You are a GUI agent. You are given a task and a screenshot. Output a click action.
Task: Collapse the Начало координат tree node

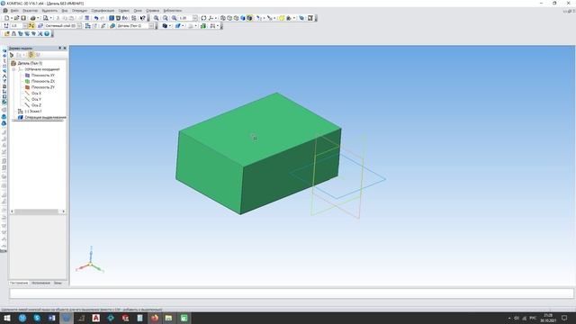[13, 69]
